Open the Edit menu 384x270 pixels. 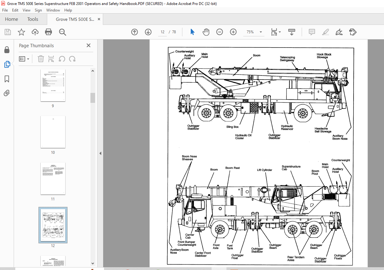click(x=15, y=10)
